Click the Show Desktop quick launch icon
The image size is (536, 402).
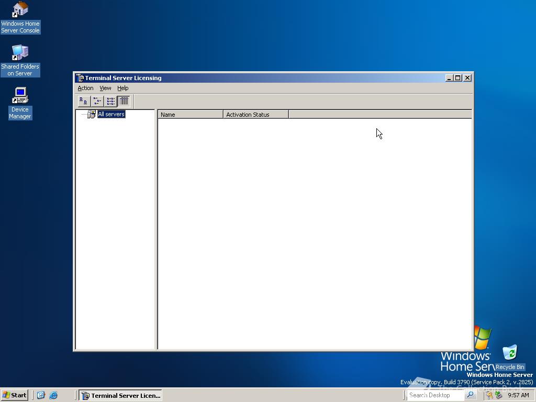pyautogui.click(x=41, y=395)
